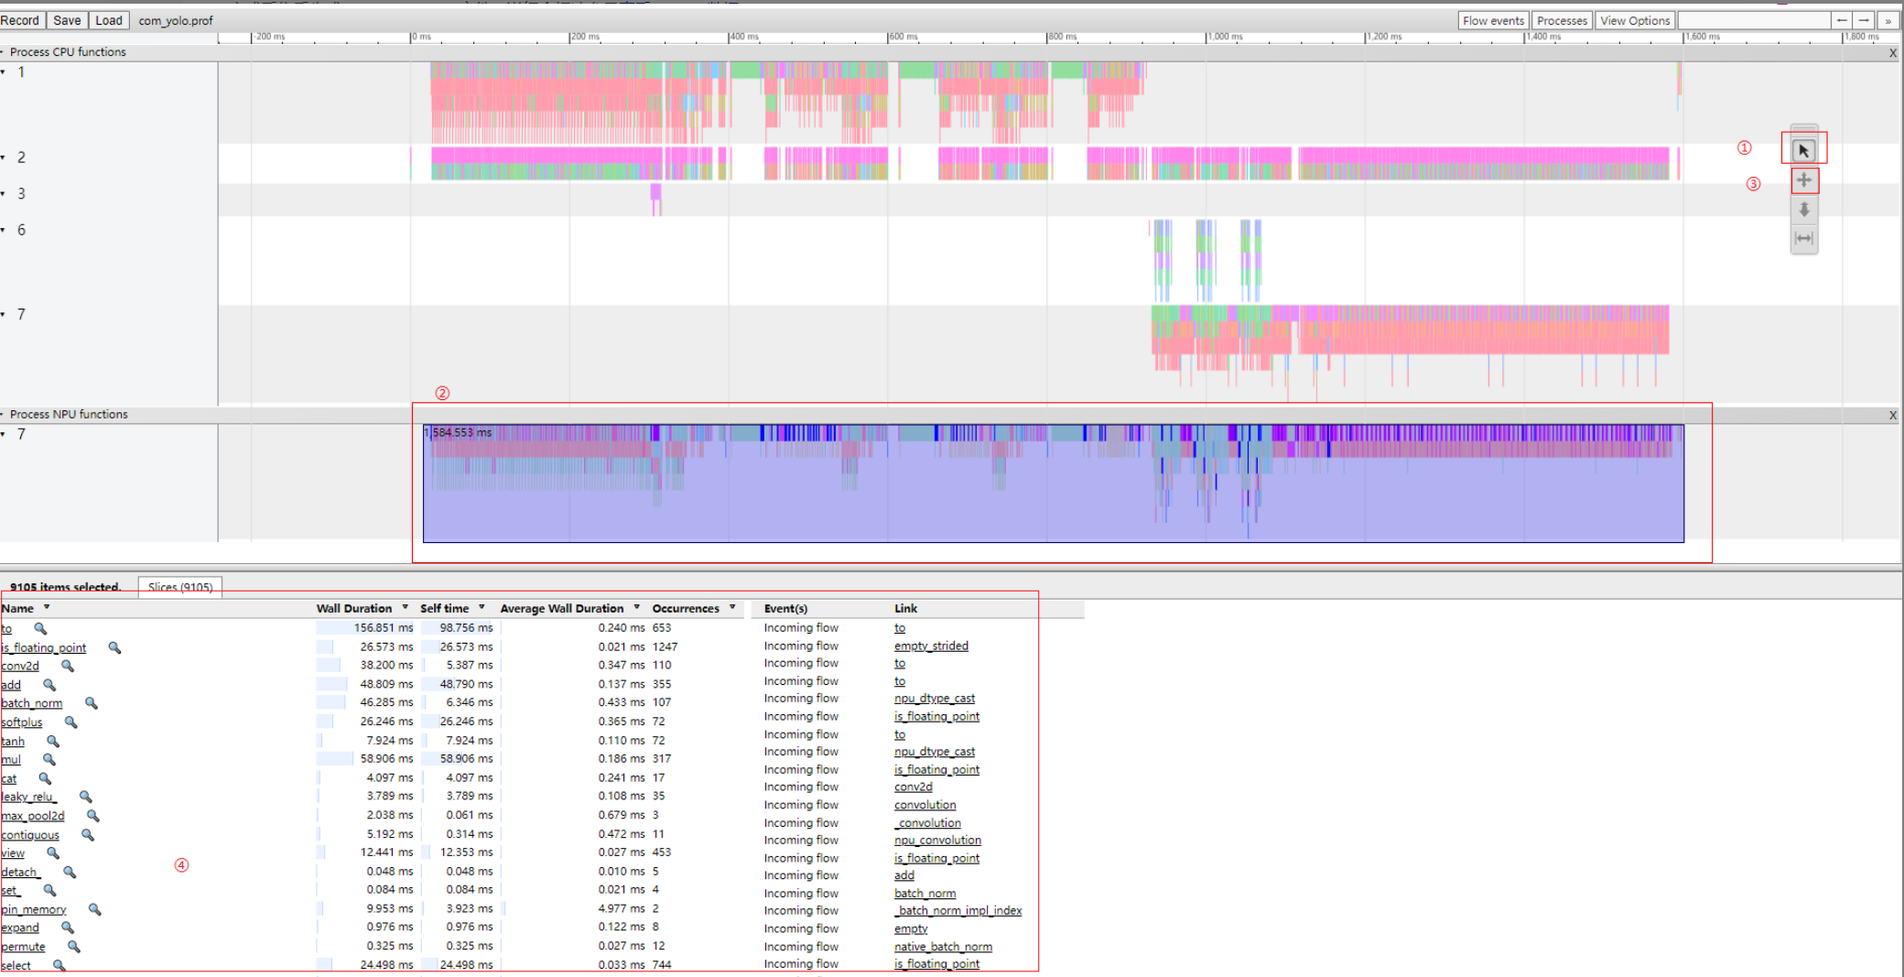Image resolution: width=1904 pixels, height=977 pixels.
Task: Activate the timing (horizontal arrows) mouse tool
Action: coord(1803,239)
